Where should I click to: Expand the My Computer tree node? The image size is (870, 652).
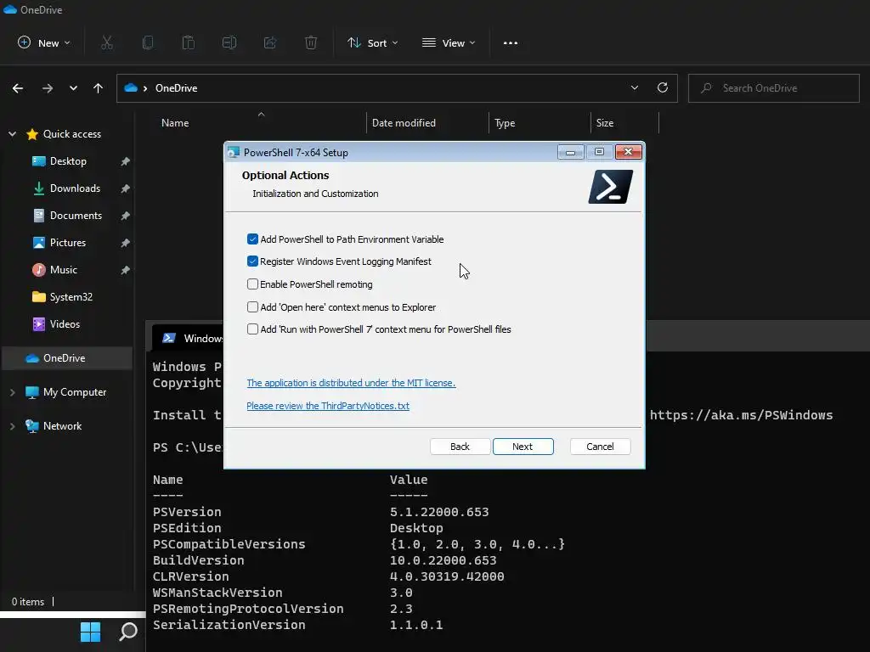[x=12, y=392]
